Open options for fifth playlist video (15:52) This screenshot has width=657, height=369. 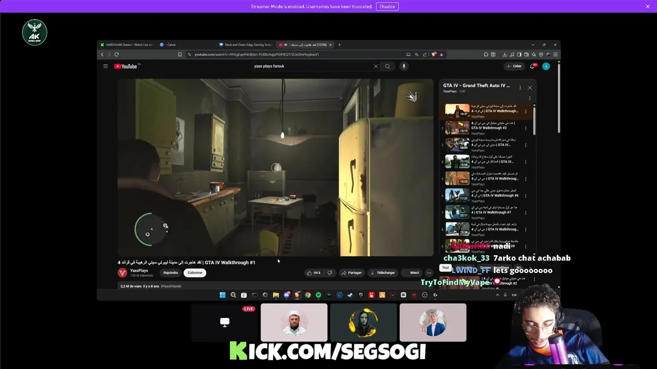tap(526, 178)
